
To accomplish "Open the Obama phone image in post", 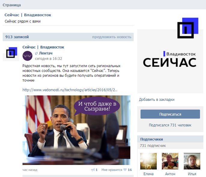I will [x=77, y=130].
